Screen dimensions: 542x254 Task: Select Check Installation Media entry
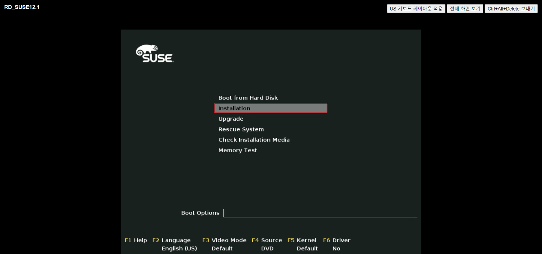[x=254, y=140]
